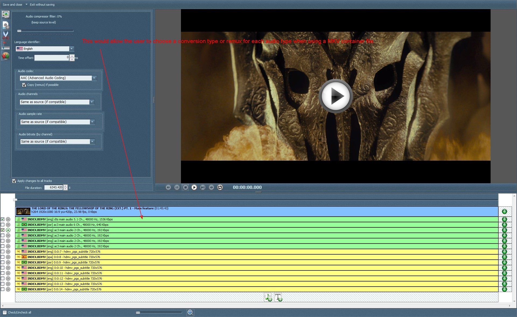Screen dimensions: 517x317
Task: Check the 0:0:7 hdmv_pgs_subtitle track
Action: (x=3, y=252)
